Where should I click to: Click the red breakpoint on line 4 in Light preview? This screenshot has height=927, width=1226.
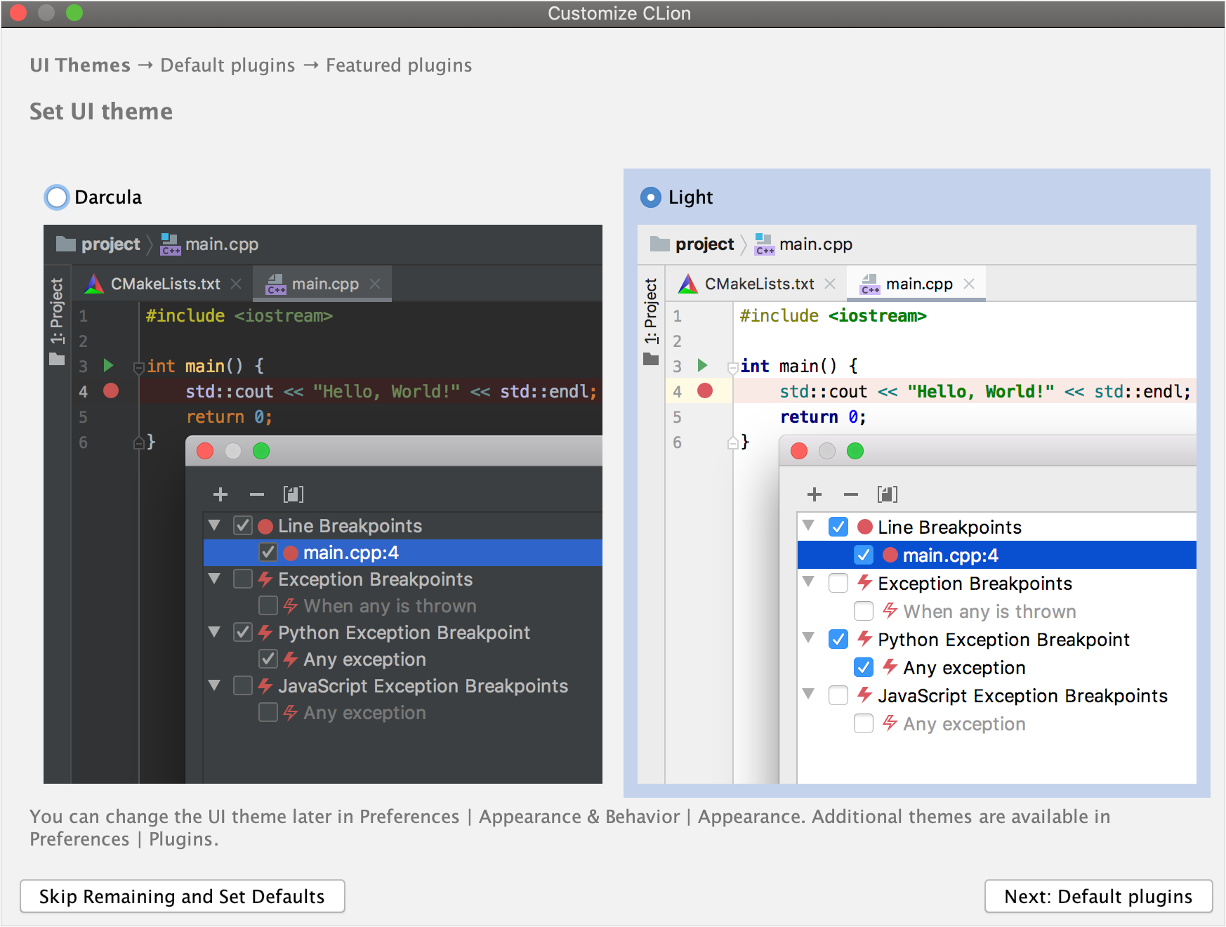(705, 390)
